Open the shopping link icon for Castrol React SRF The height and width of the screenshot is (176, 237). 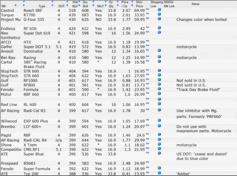tap(147, 9)
